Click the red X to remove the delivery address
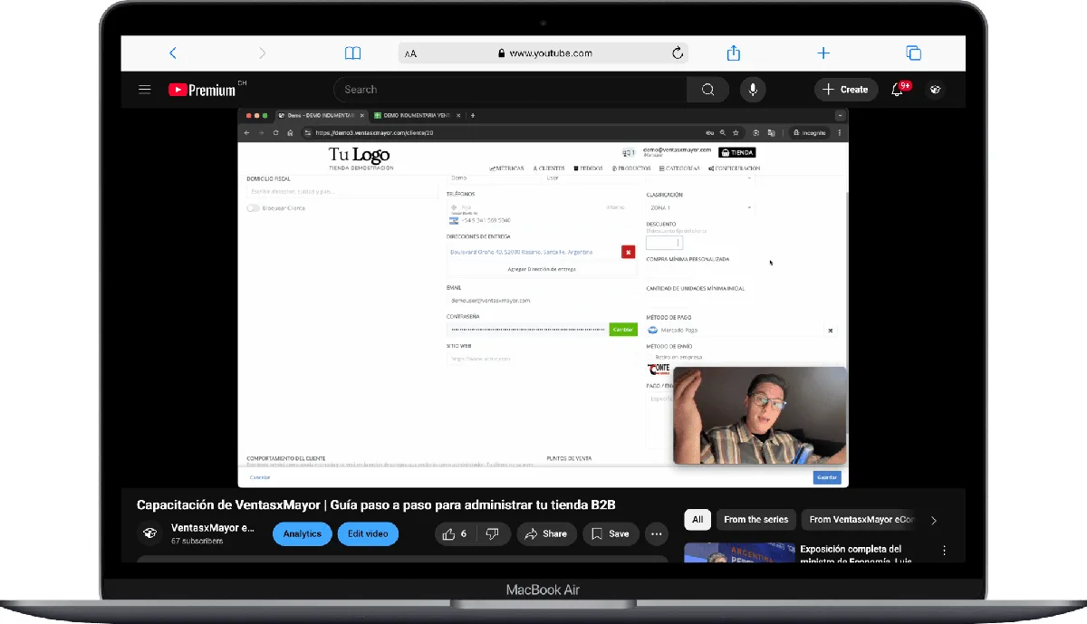This screenshot has height=624, width=1087. (628, 252)
